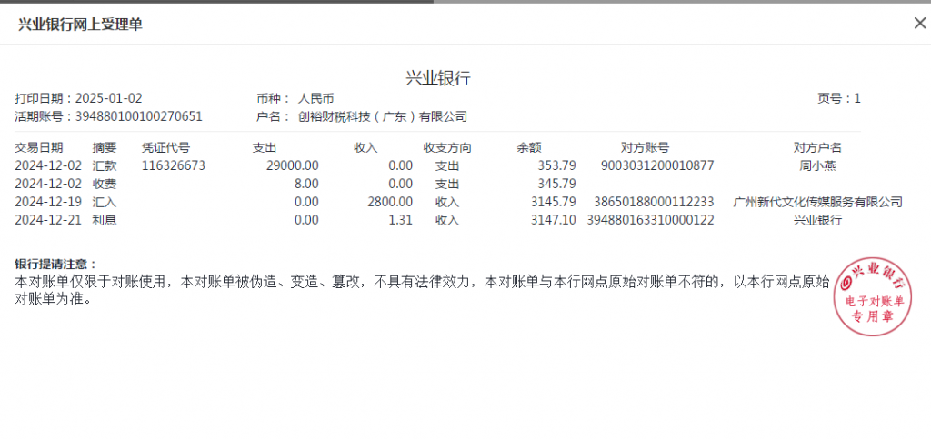The image size is (931, 440).
Task: Click income amount 1.31
Action: [403, 220]
